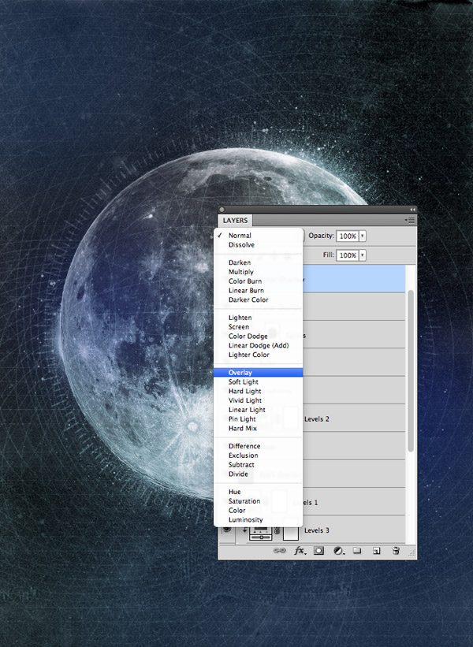Switch to the Layers tab
Viewport: 473px width, 647px height.
pos(235,221)
